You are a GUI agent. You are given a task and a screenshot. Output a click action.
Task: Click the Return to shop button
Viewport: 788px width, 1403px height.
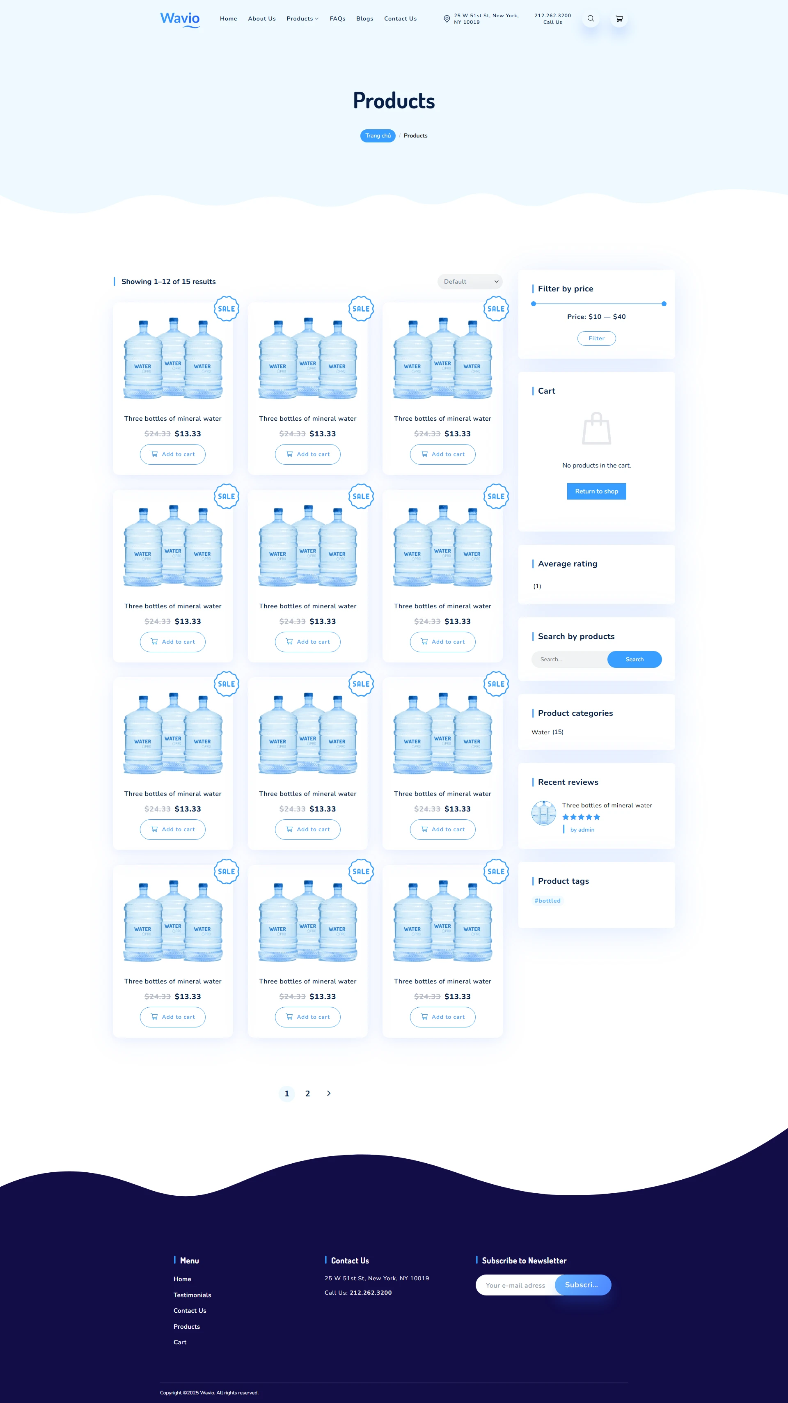(x=596, y=491)
